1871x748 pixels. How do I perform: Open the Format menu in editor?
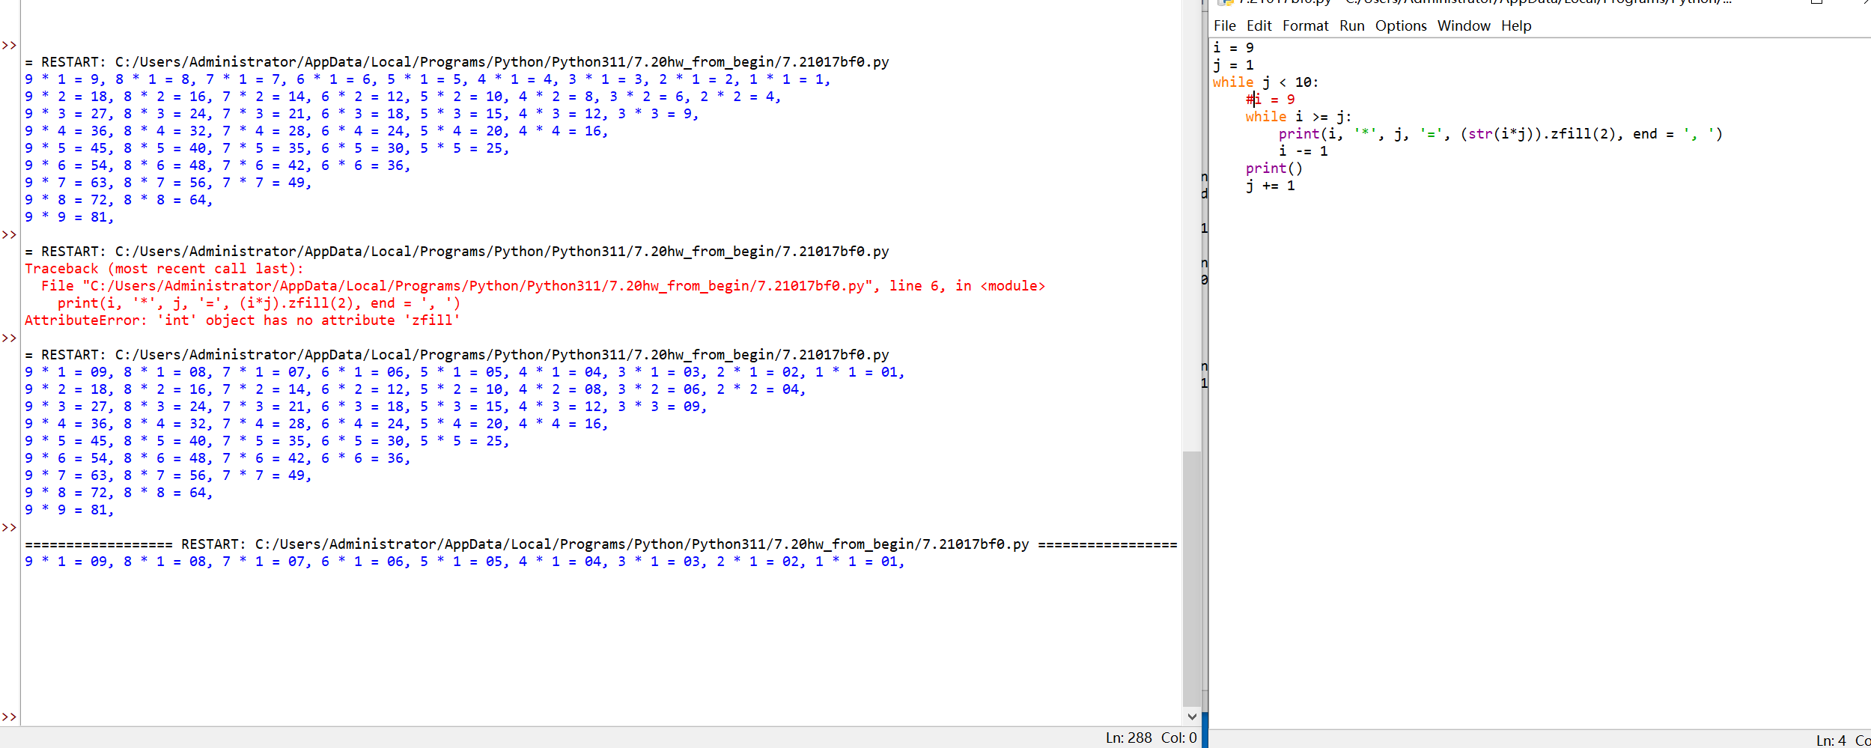coord(1306,26)
